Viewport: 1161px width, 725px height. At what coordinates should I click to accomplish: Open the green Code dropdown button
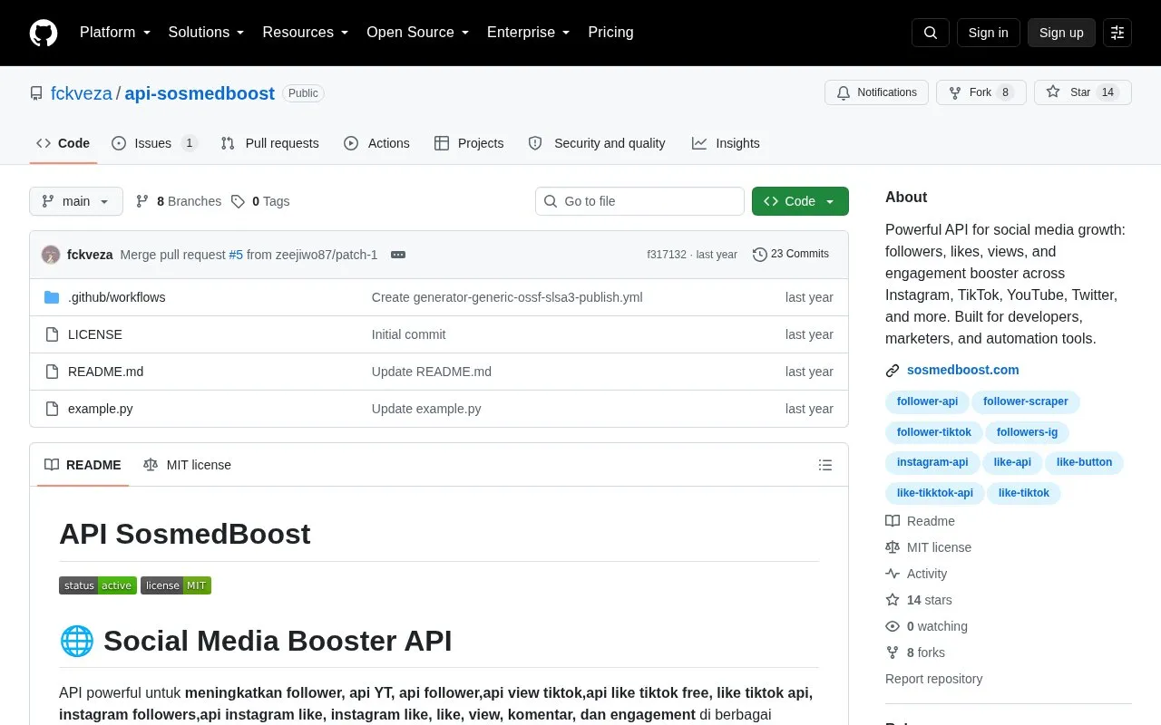pyautogui.click(x=800, y=201)
